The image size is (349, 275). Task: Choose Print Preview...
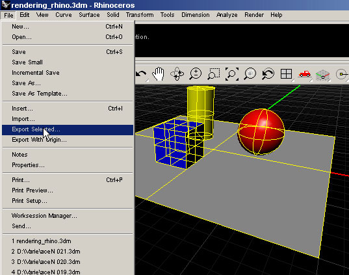(68, 190)
